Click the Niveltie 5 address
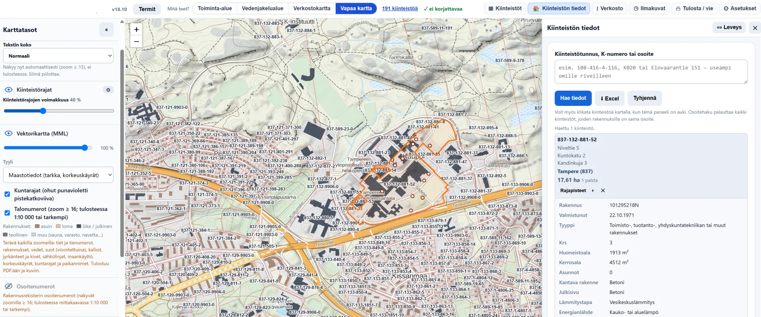This screenshot has width=761, height=317. coord(568,148)
